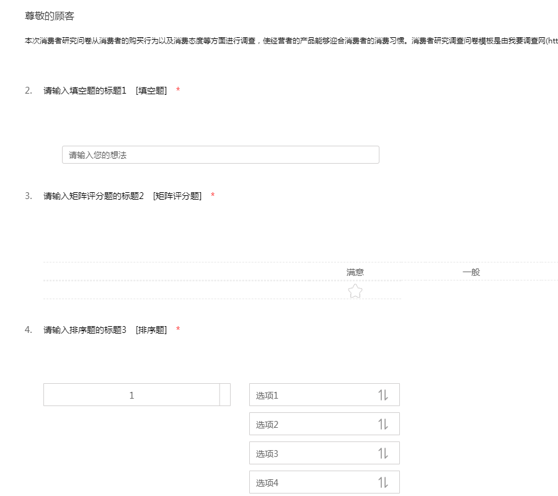Click the 一般 column header

coord(471,272)
